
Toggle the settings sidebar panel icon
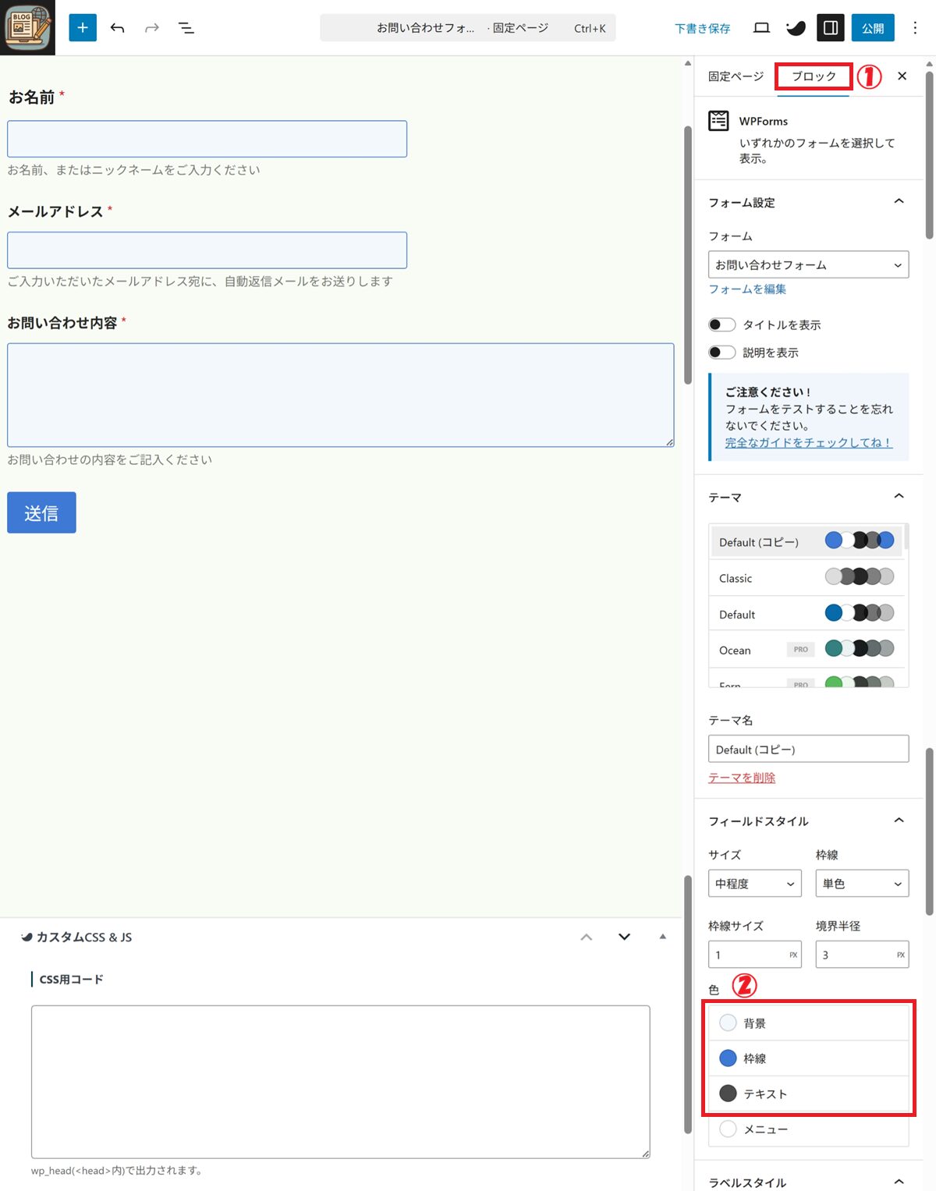pos(831,28)
